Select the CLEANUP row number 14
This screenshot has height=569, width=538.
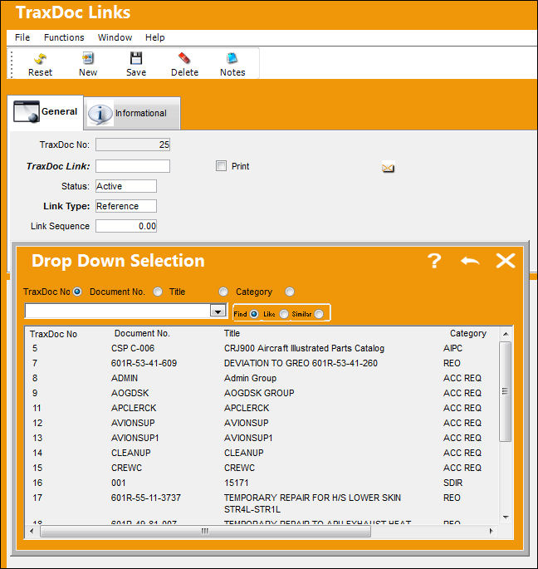coord(262,453)
